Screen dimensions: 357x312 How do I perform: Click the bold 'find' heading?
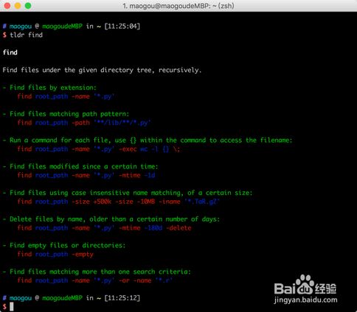coord(10,52)
